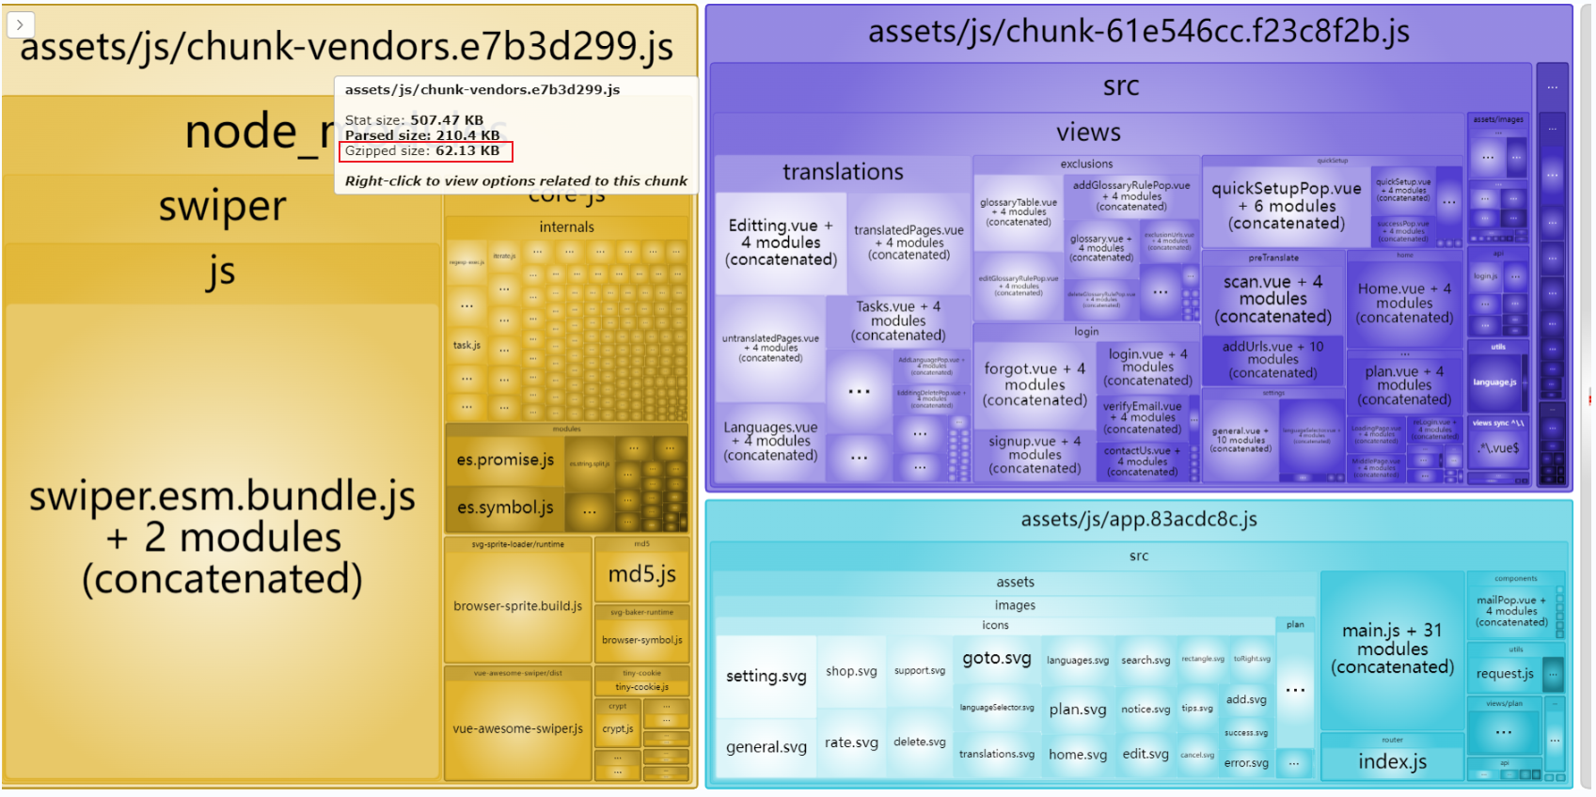The height and width of the screenshot is (797, 1596).
Task: Click the search.svg block
Action: pyautogui.click(x=1146, y=661)
